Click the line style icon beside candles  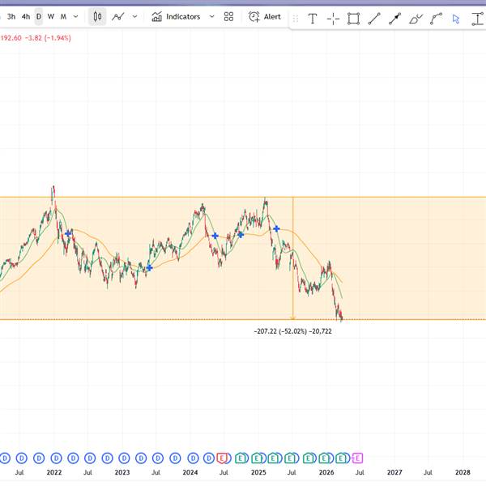coord(118,16)
